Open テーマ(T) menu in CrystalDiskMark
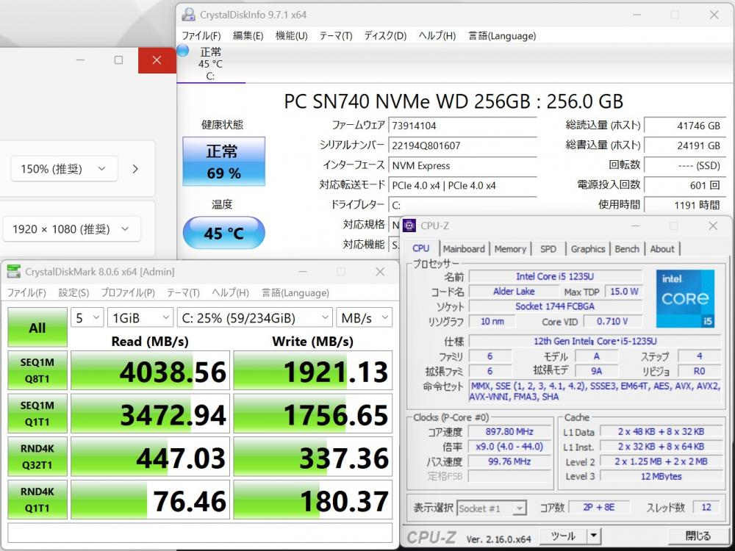Viewport: 735px width, 551px height. [x=183, y=293]
